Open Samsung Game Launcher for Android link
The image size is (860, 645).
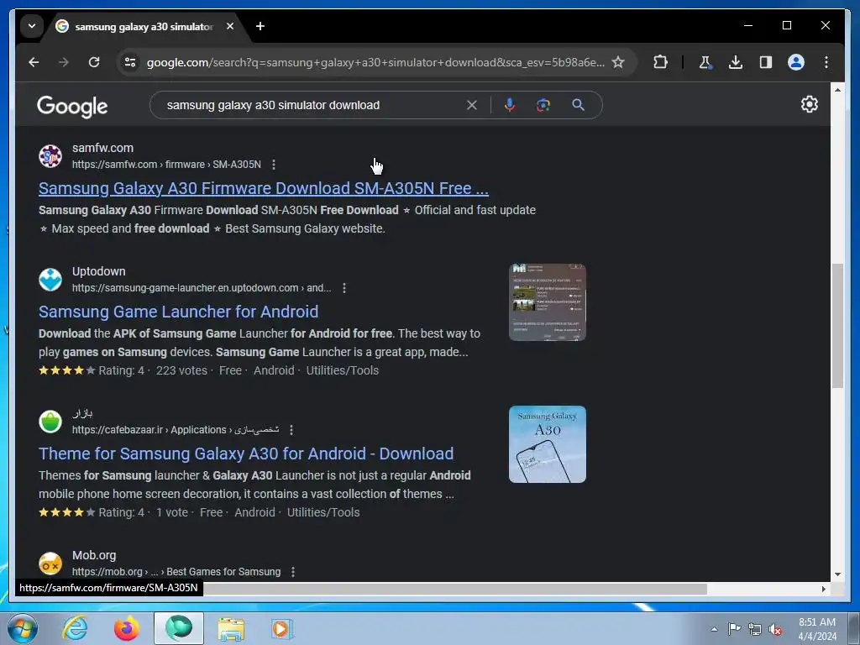pyautogui.click(x=178, y=312)
